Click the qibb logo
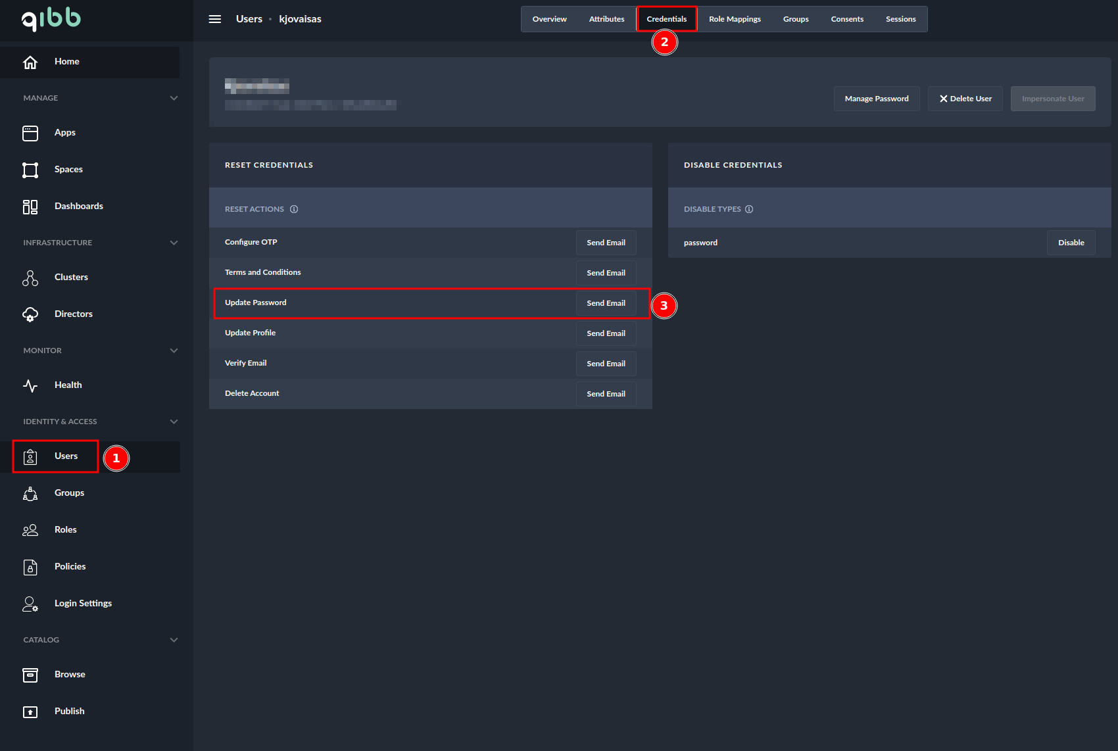Screen dimensions: 1118x751 [x=51, y=20]
